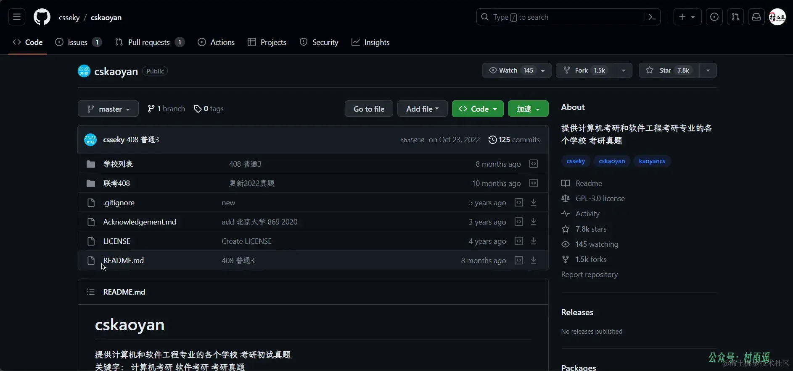Download README.md via download icon
The height and width of the screenshot is (371, 793).
[x=534, y=261]
